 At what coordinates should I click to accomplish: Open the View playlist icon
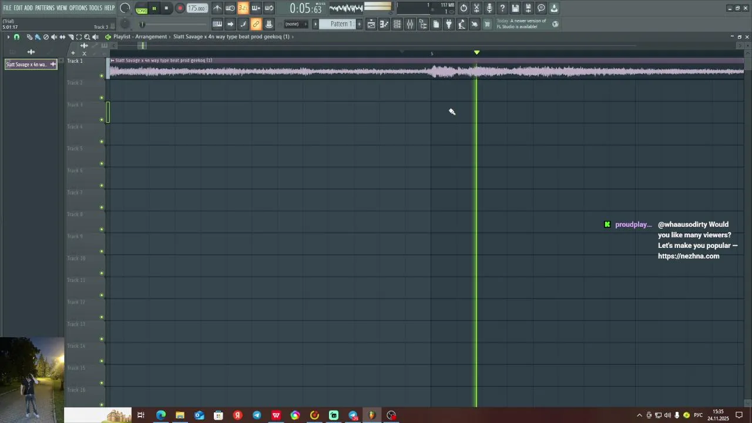[371, 24]
